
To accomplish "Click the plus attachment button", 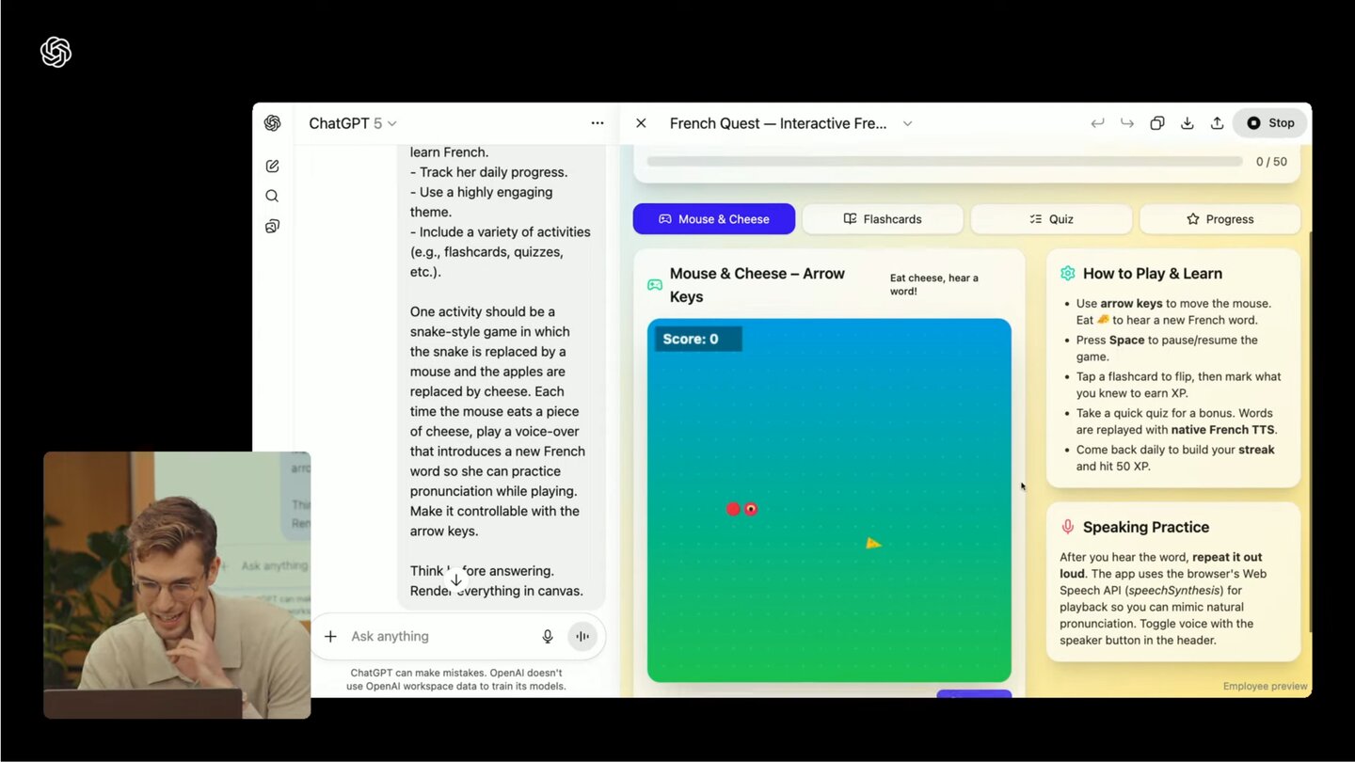I will pos(330,637).
